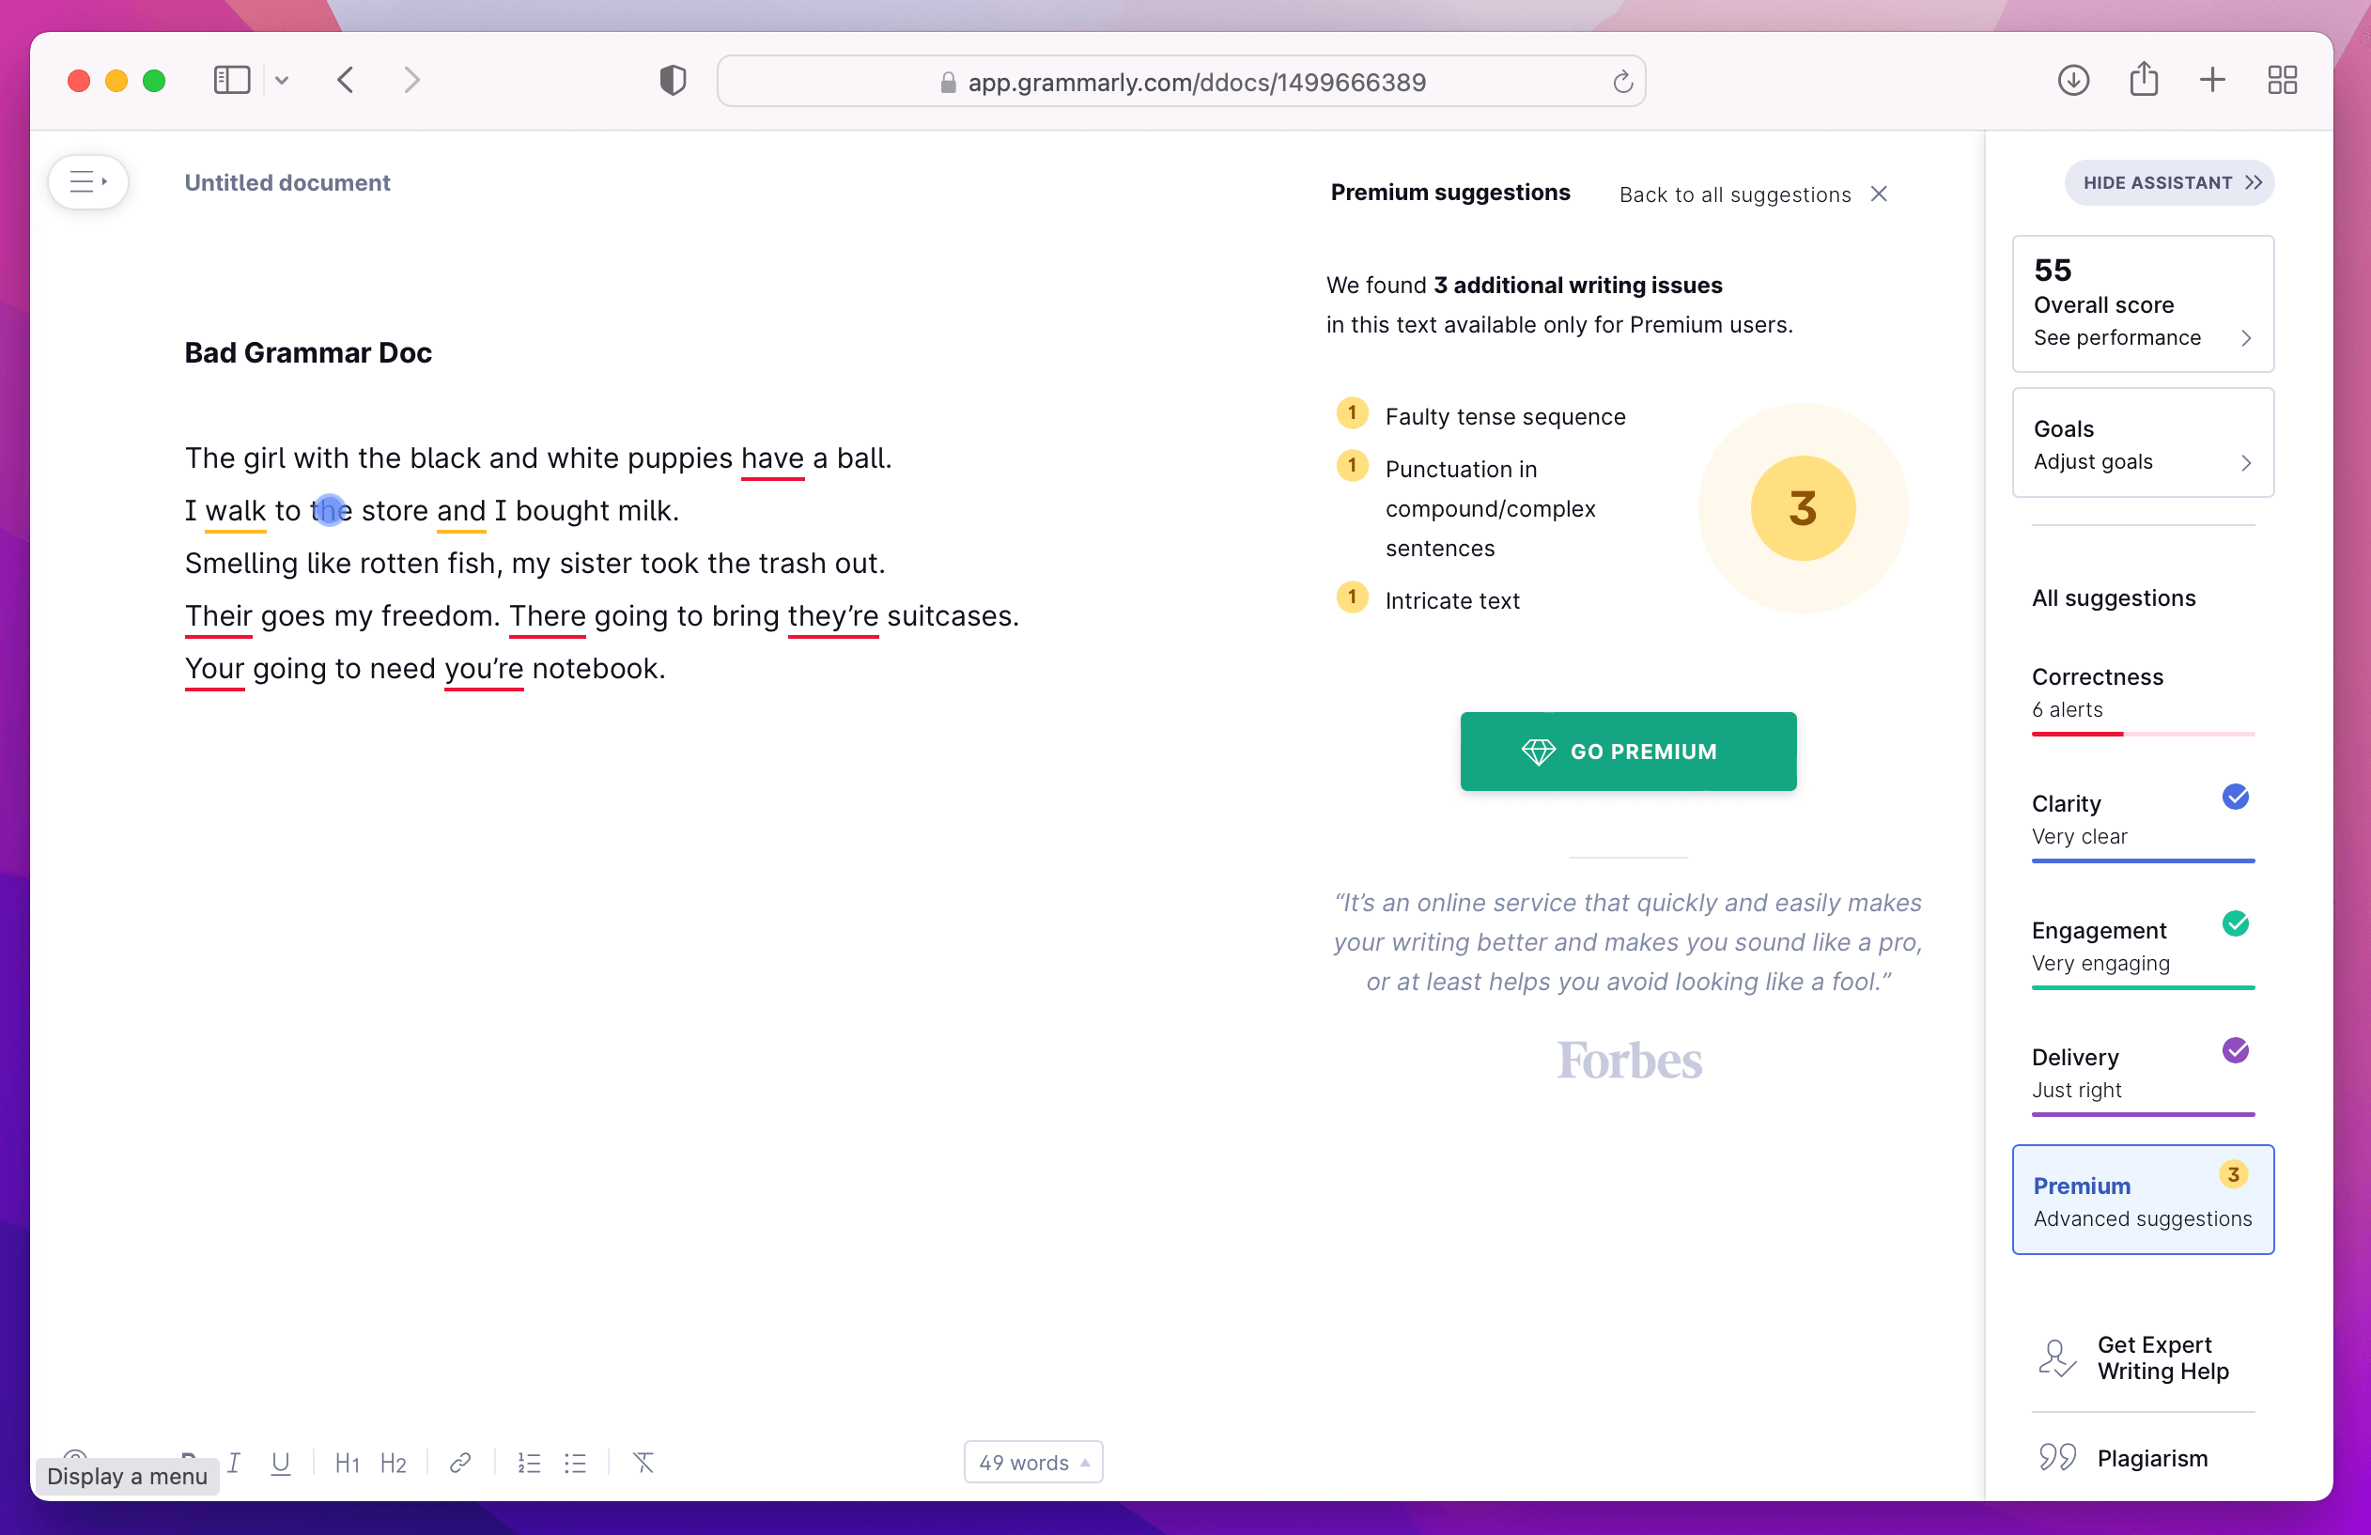Select the Premium Advanced suggestions section

[x=2142, y=1200]
